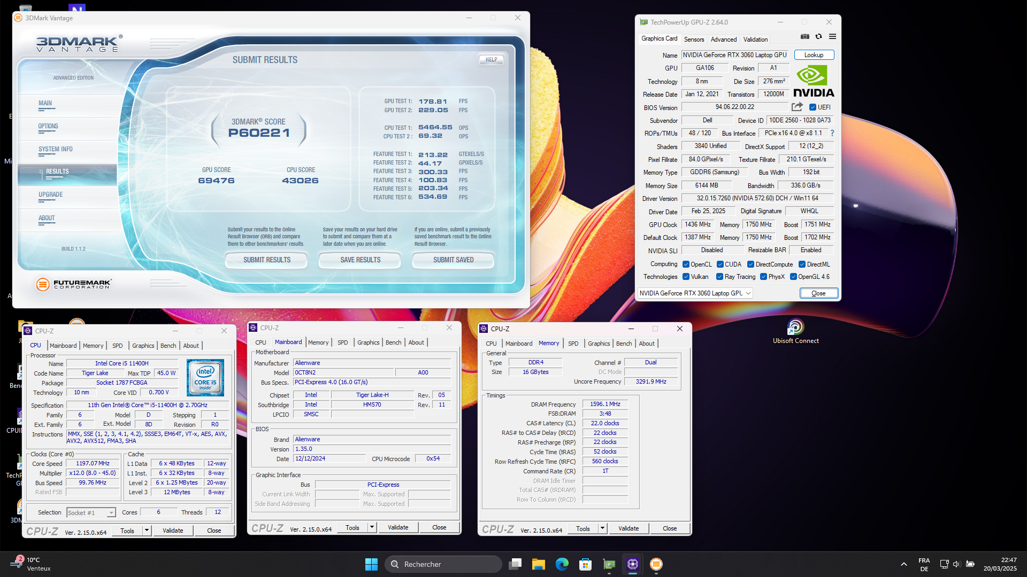Click Close button in GPU-Z
The height and width of the screenshot is (577, 1027).
coord(818,293)
